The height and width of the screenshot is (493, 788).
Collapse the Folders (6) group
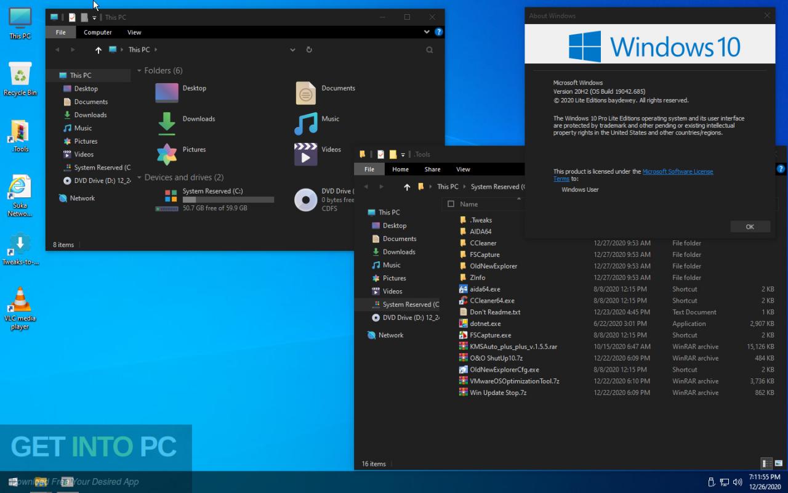[x=140, y=71]
